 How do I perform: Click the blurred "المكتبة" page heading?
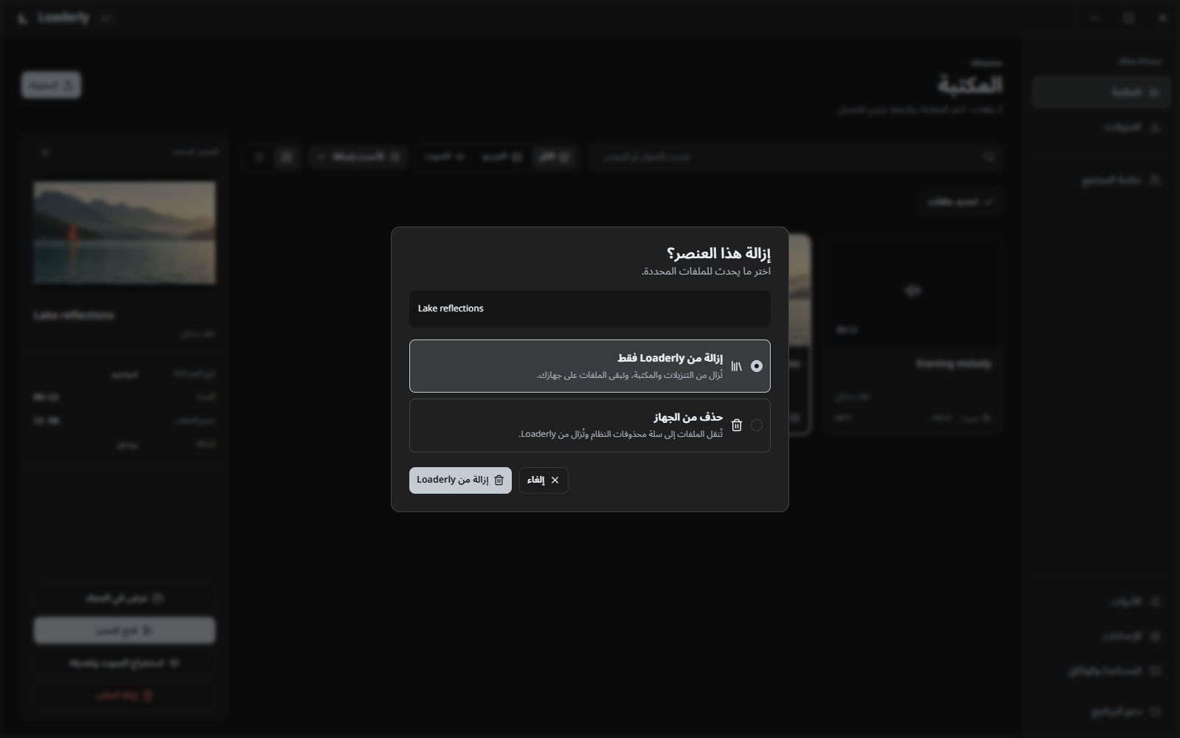[969, 86]
